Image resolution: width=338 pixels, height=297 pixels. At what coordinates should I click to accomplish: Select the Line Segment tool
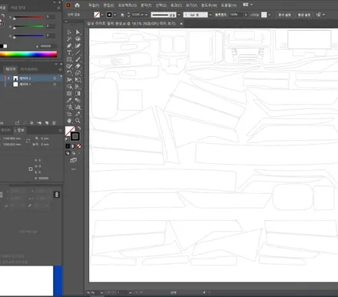tap(78, 52)
